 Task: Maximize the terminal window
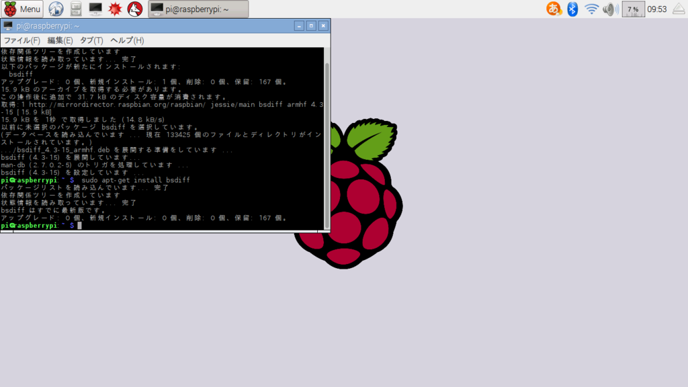[x=311, y=26]
